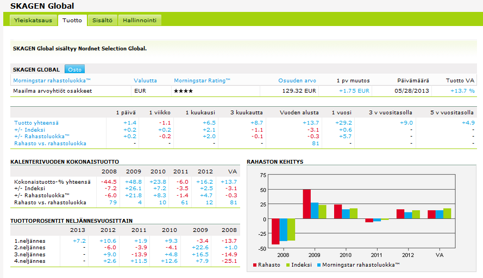The width and height of the screenshot is (483, 278).
Task: Click the +48.8 total return for 2009
Action: 133,182
